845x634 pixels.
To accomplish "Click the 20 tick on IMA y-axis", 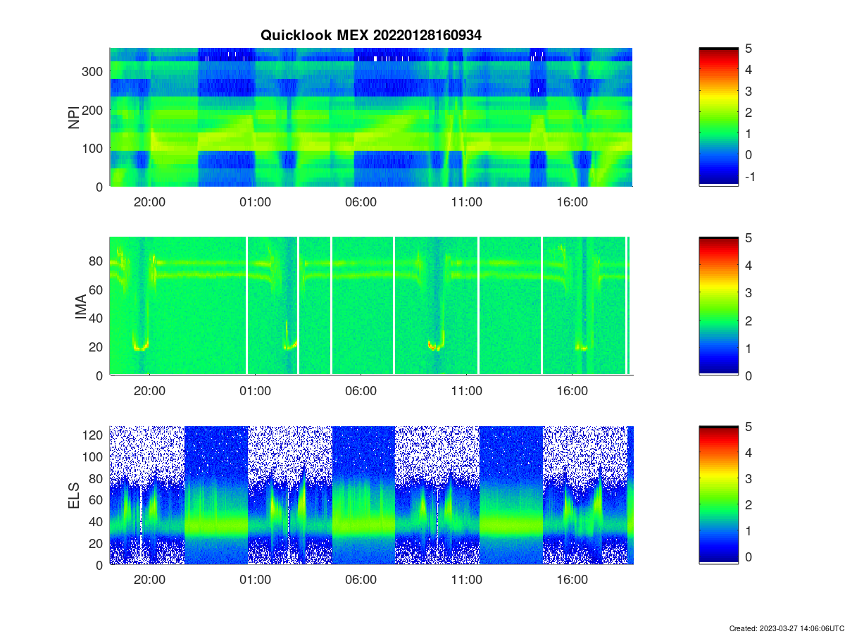I will [x=97, y=347].
